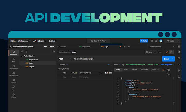Screen dimensions: 186x112
Task: Click the settings gear icon
Action: [152, 41]
